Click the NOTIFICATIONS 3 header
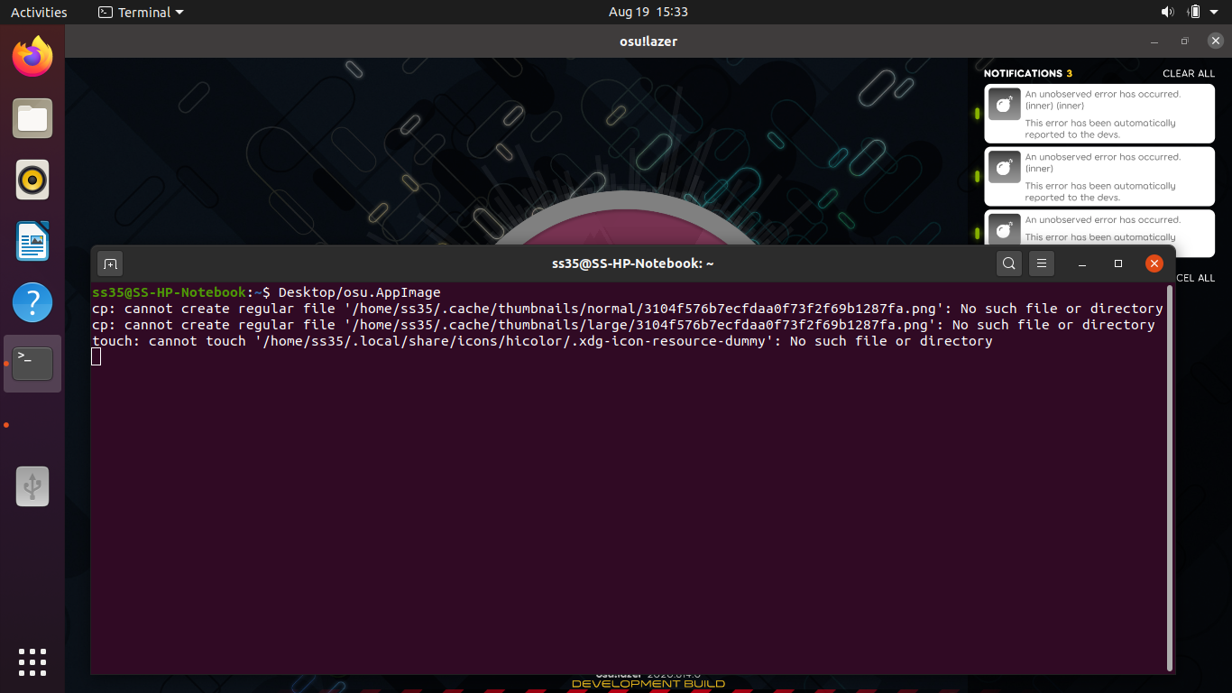This screenshot has height=693, width=1232. coord(1028,73)
